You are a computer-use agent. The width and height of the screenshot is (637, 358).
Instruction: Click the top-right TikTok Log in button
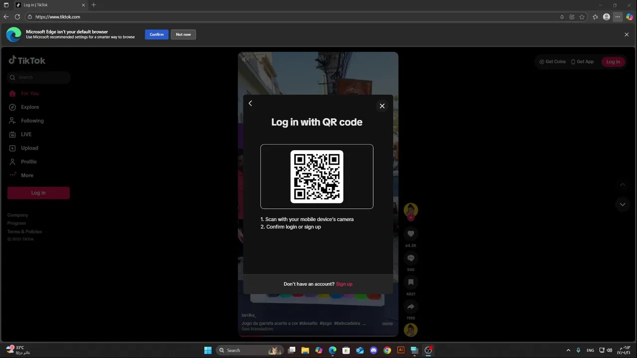pyautogui.click(x=613, y=62)
